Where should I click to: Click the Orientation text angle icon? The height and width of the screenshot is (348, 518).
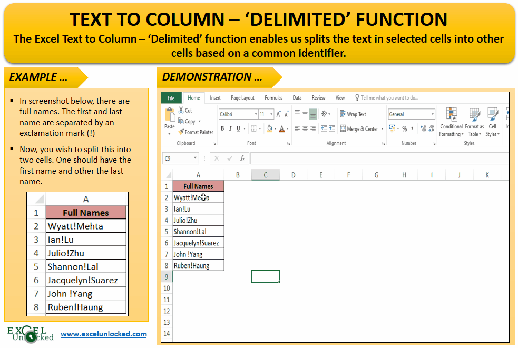325,114
